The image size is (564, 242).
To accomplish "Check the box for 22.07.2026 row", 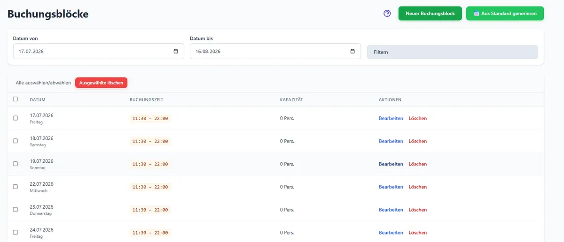I will [16, 187].
